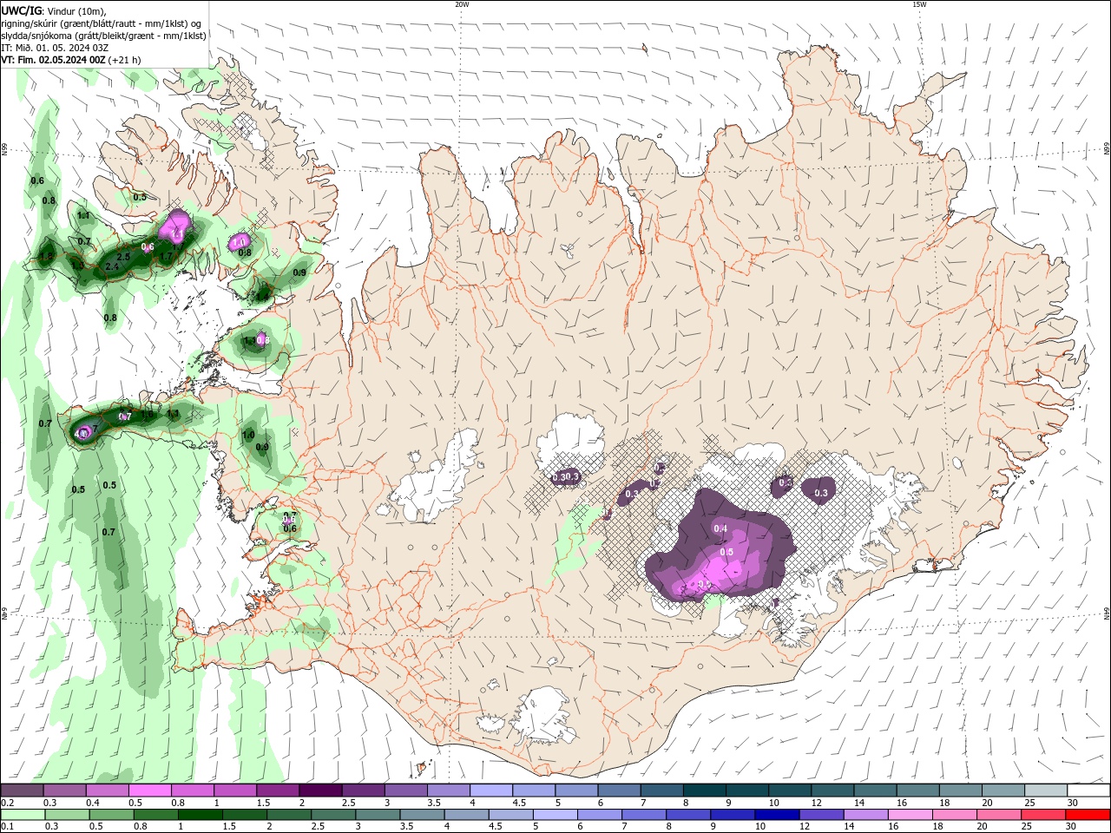This screenshot has height=833, width=1111.
Task: Click the 0.4 snowfall value on the glacier
Action: coord(720,528)
